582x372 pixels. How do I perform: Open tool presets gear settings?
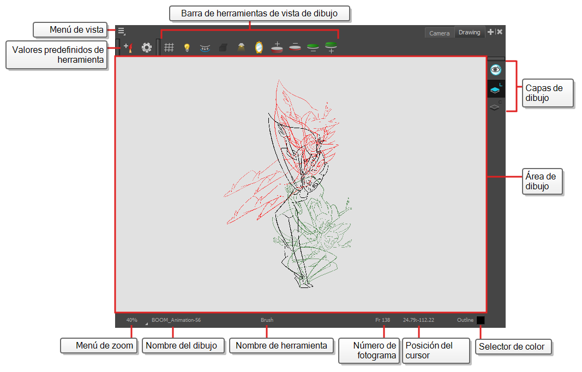[147, 48]
